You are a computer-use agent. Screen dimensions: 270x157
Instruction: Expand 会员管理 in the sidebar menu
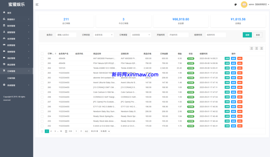click(x=16, y=39)
